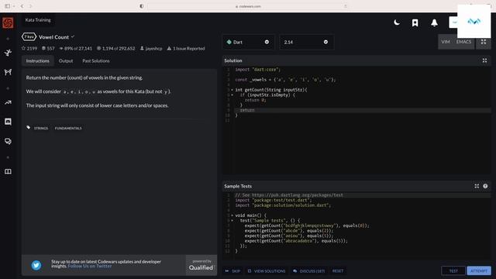496x279 pixels.
Task: Toggle fullscreen editor layout icon
Action: pyautogui.click(x=484, y=42)
